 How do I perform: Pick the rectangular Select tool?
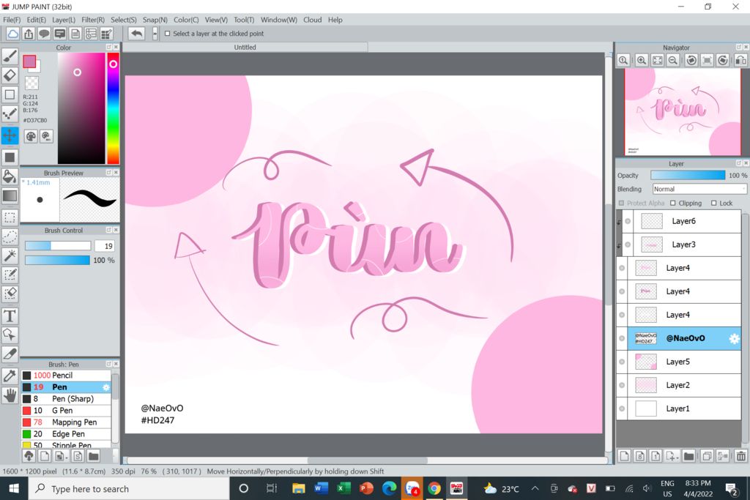(10, 218)
